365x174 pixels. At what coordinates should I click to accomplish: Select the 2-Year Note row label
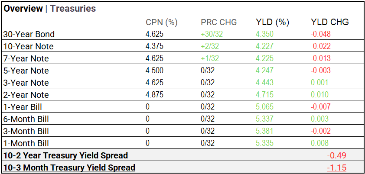26,95
